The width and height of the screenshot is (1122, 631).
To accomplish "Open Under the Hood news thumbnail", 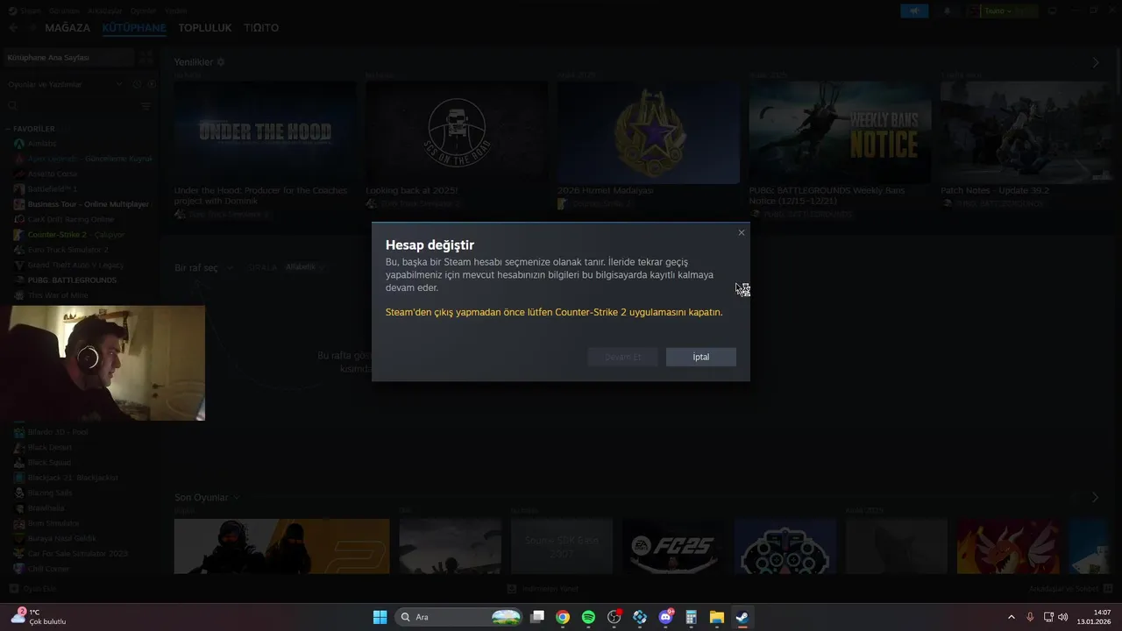I will [265, 132].
